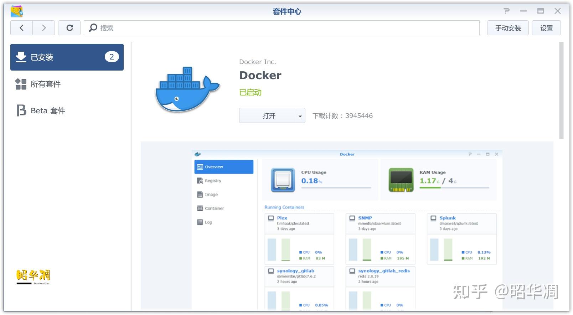Click the 所有套件 grid icon
Image resolution: width=573 pixels, height=315 pixels.
point(21,84)
